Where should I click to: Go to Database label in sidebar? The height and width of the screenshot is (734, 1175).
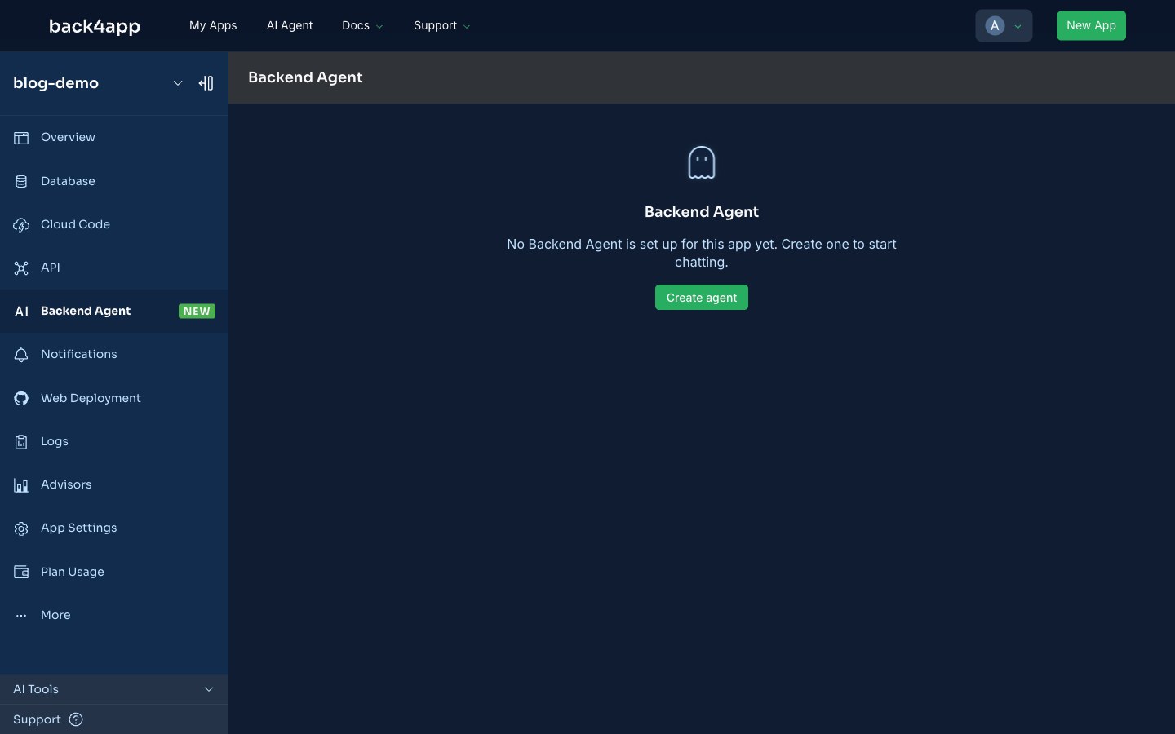point(68,181)
